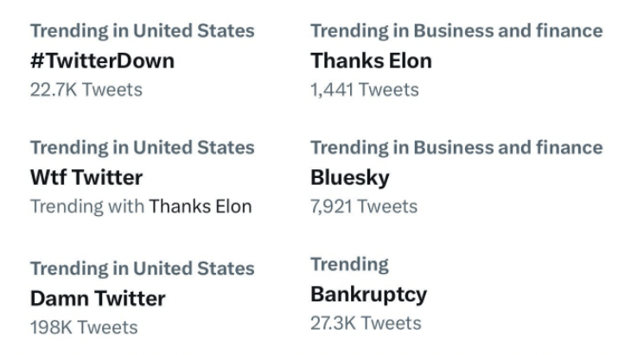
Task: Click 'Trending in Business and finance' above Thanks Elon
Action: coord(456,31)
